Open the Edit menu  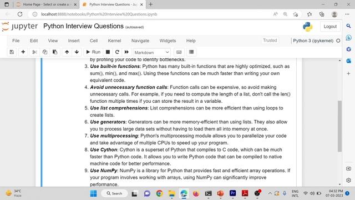click(34, 41)
